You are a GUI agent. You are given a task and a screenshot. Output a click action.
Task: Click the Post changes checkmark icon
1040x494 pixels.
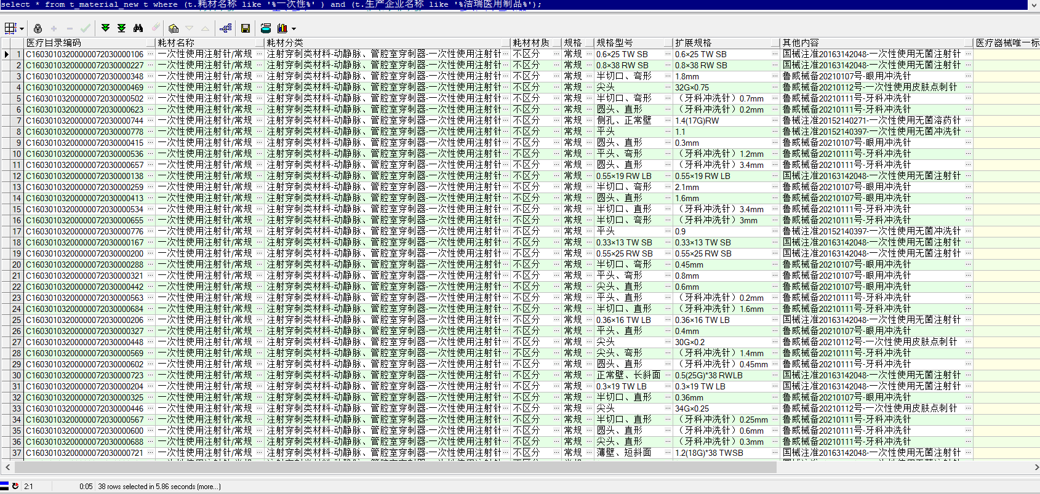click(86, 28)
